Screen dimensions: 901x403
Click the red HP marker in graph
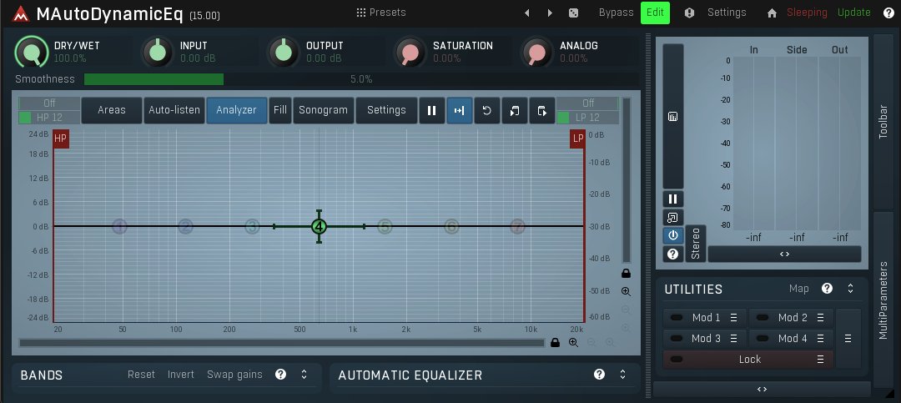(x=61, y=139)
